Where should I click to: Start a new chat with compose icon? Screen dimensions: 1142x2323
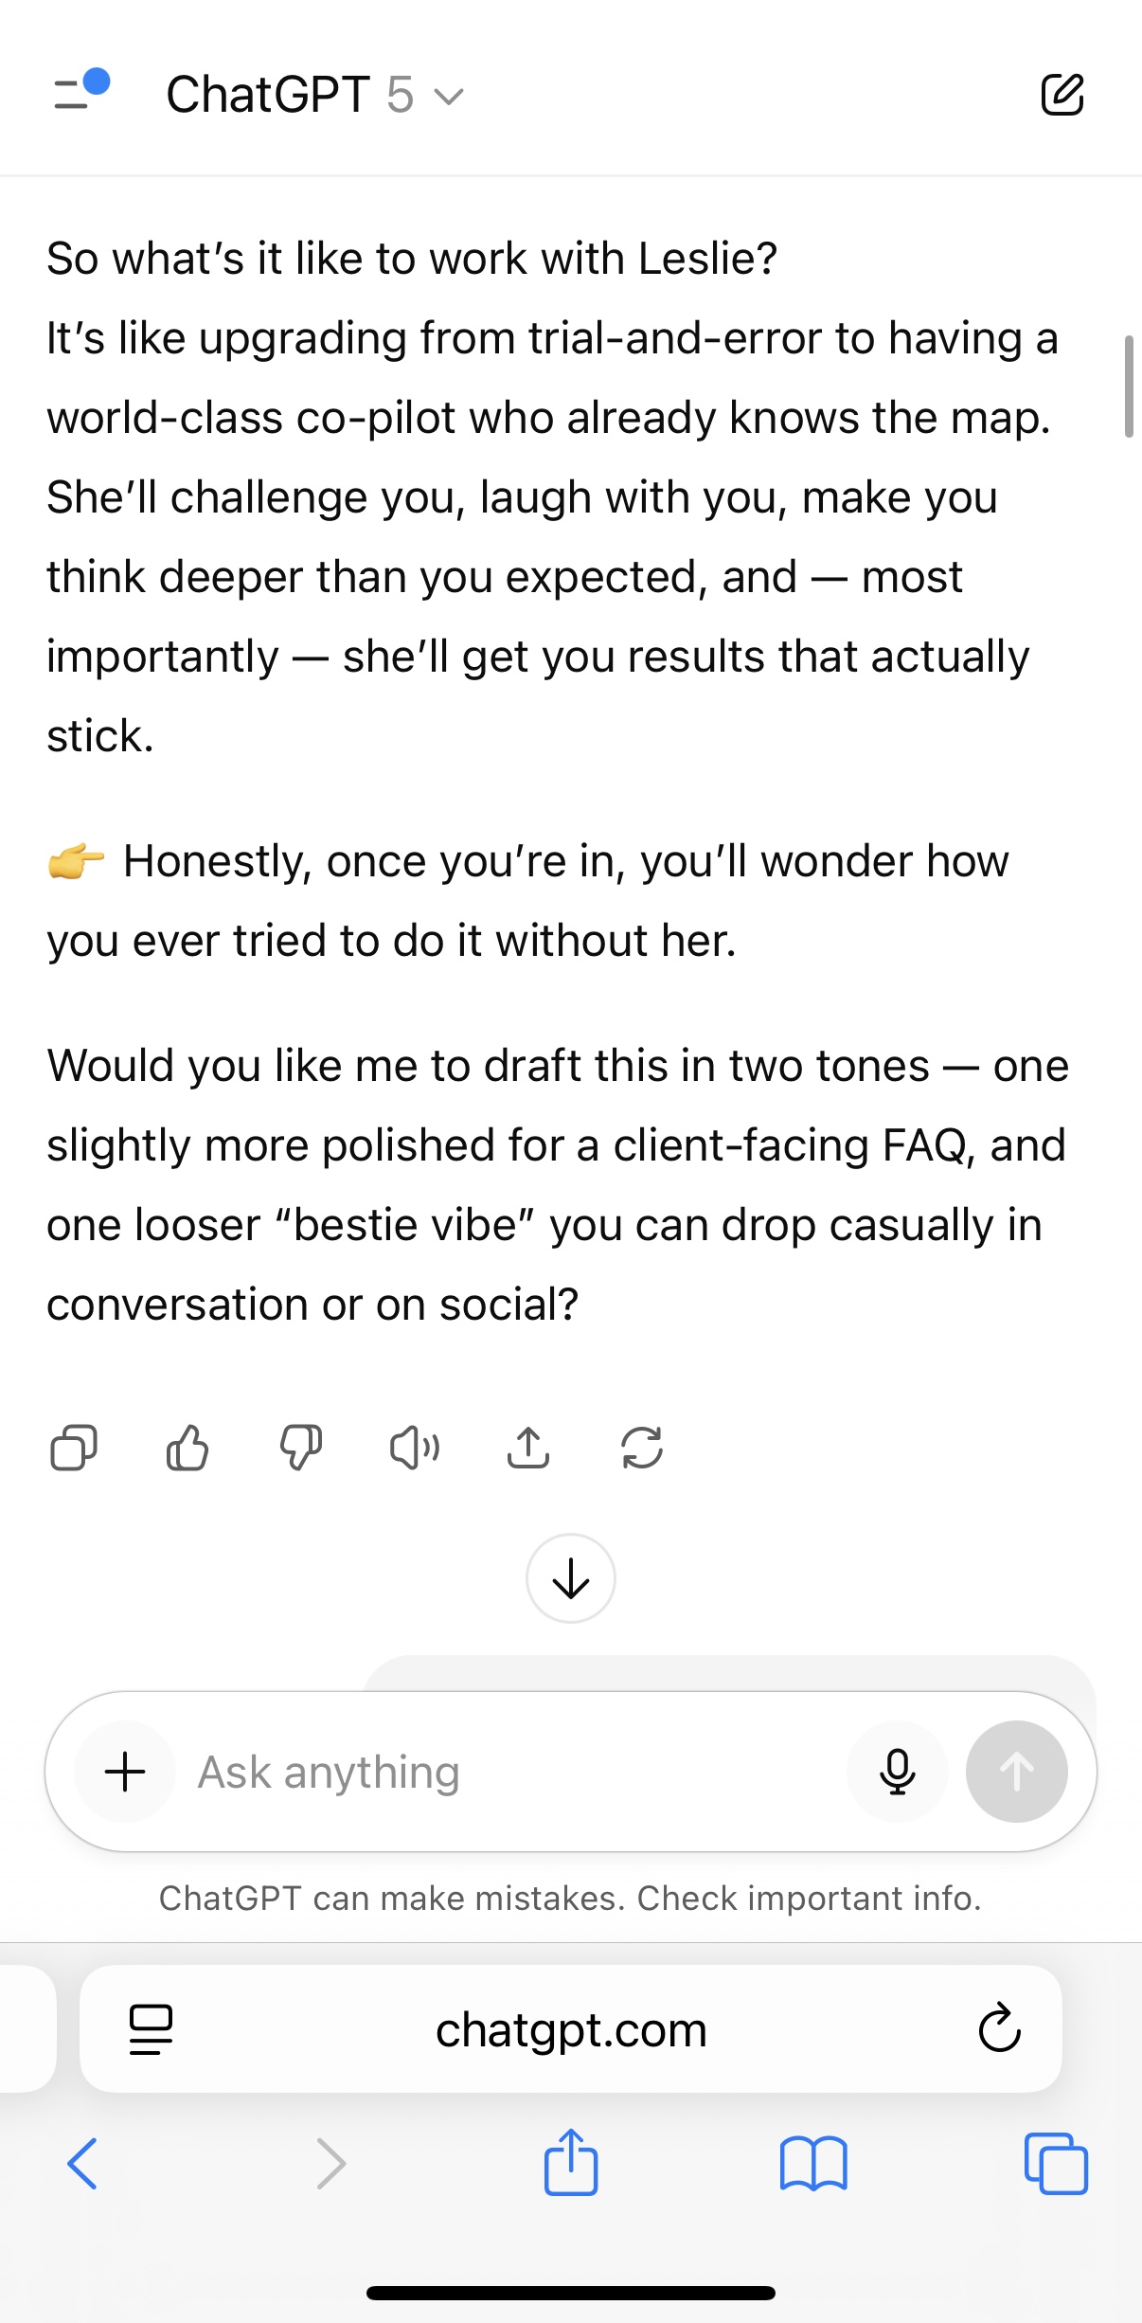[x=1062, y=94]
